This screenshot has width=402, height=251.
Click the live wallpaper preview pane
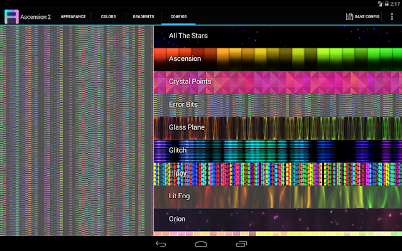coord(77,131)
